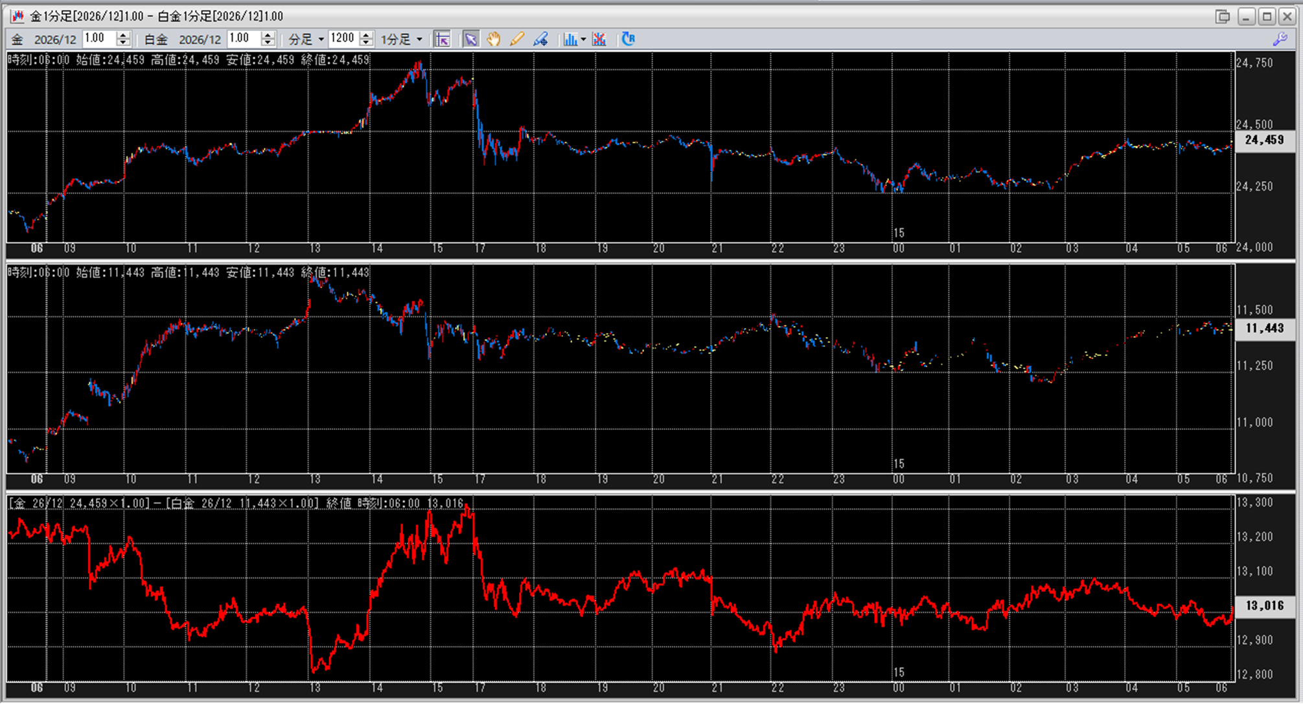Viewport: 1303px width, 704px height.
Task: Toggle the crosshair cursor display button
Action: click(x=443, y=40)
